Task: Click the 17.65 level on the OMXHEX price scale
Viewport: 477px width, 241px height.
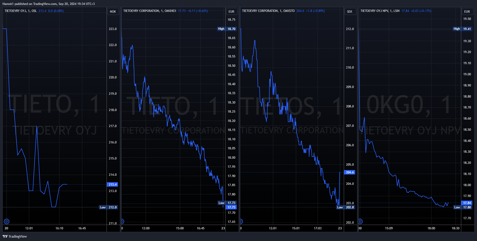Action: pyautogui.click(x=232, y=222)
